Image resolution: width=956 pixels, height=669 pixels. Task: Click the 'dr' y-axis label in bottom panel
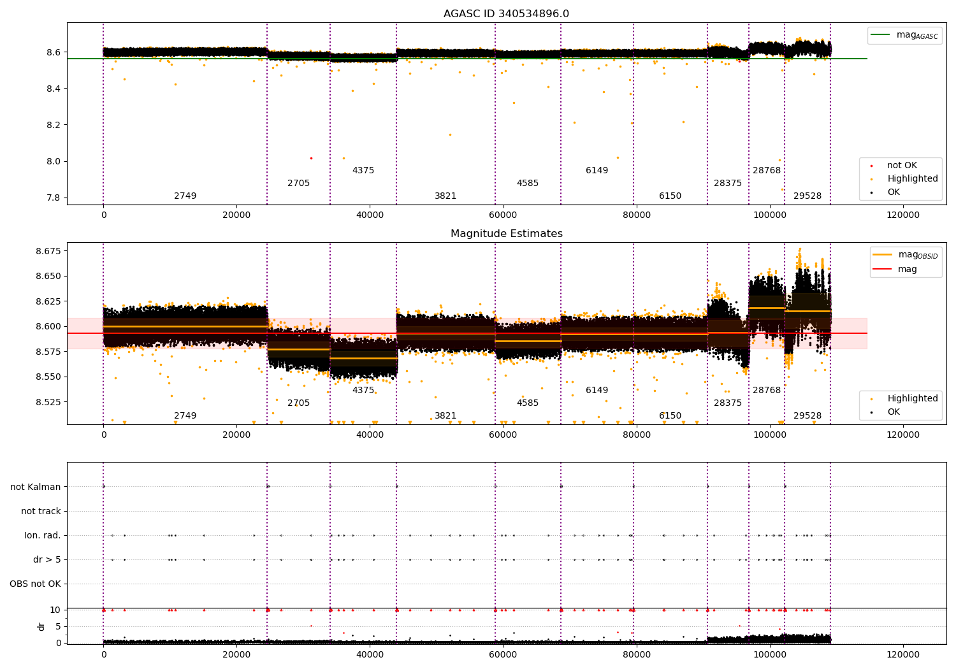(x=41, y=626)
